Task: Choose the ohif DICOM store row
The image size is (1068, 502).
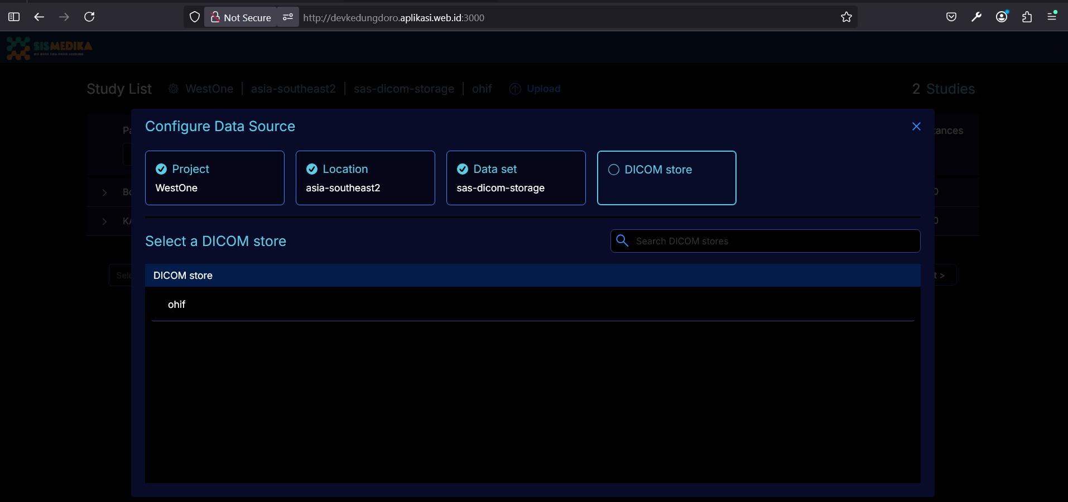Action: [533, 305]
